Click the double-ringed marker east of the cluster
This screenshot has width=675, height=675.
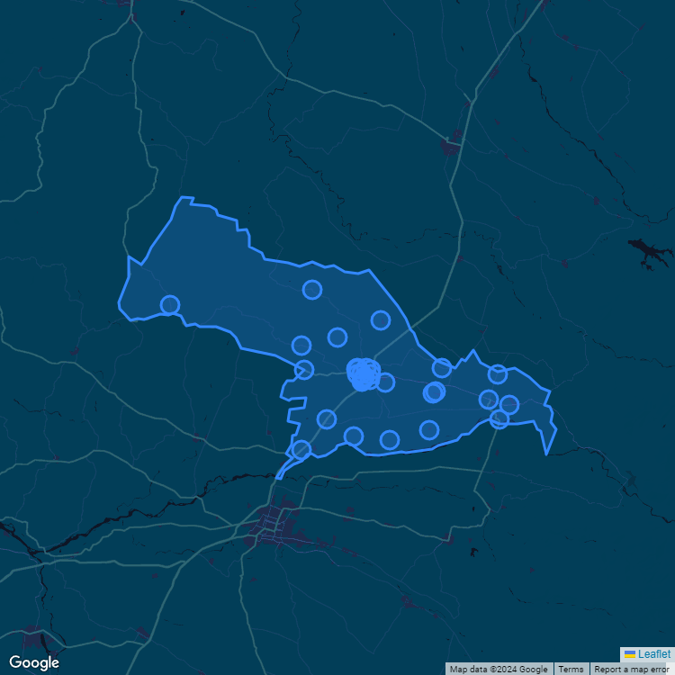click(435, 392)
